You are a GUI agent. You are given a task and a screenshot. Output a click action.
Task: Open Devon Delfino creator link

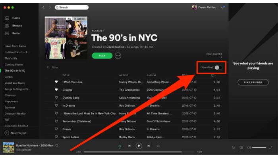coord(115,47)
